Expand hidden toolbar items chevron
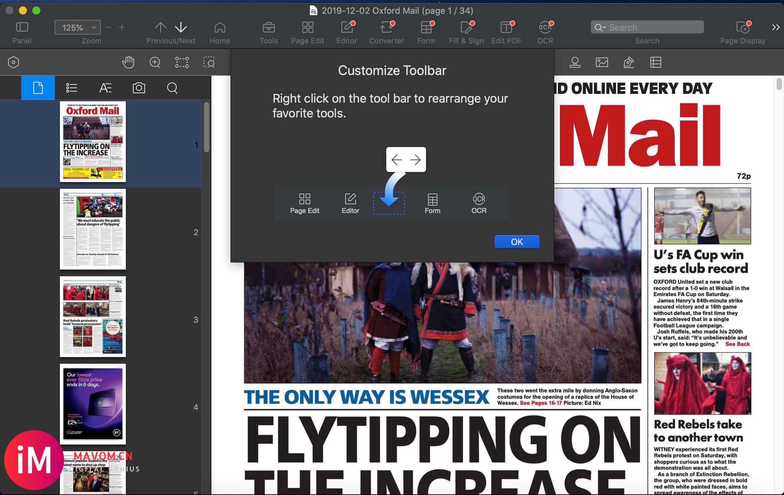784x495 pixels. tap(776, 27)
